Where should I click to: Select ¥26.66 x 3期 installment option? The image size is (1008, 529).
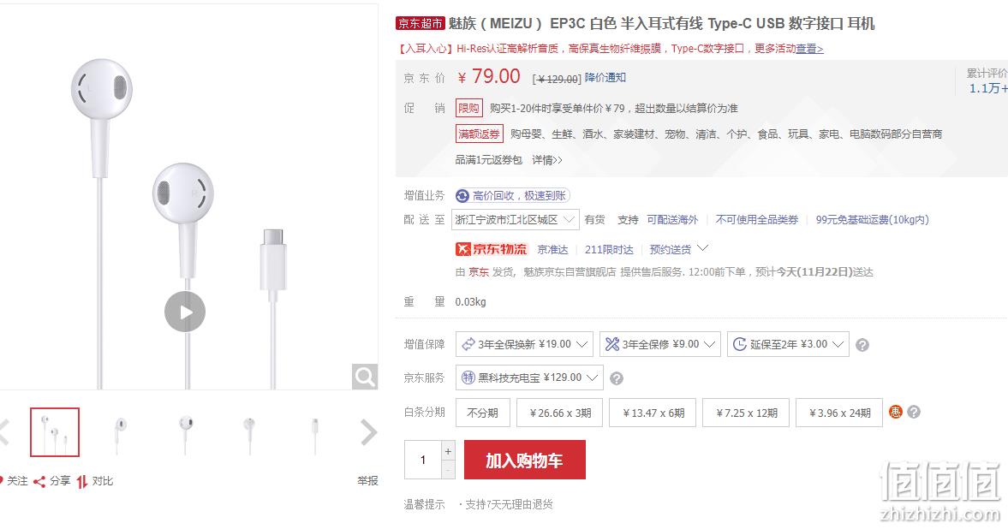[560, 413]
